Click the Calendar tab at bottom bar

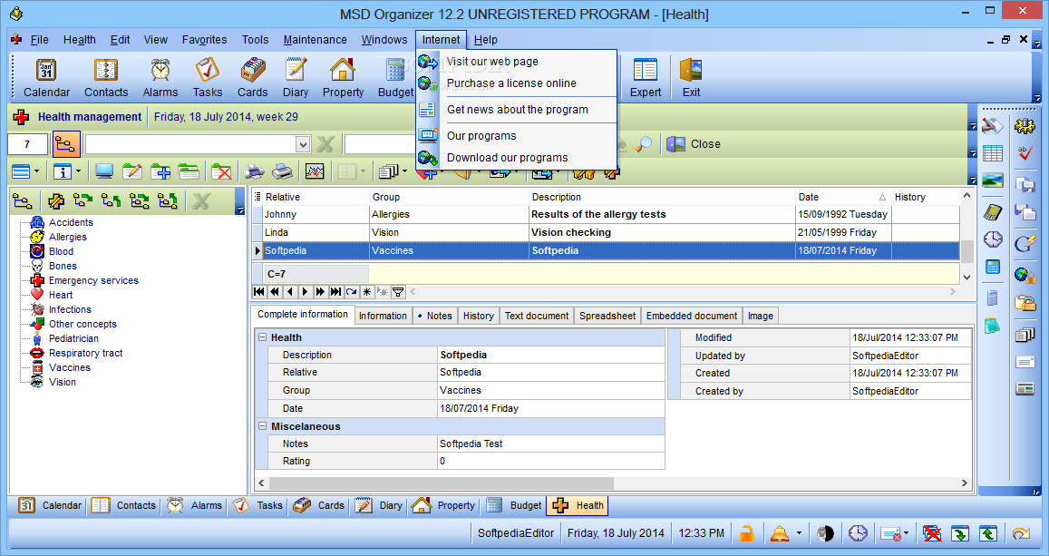50,506
